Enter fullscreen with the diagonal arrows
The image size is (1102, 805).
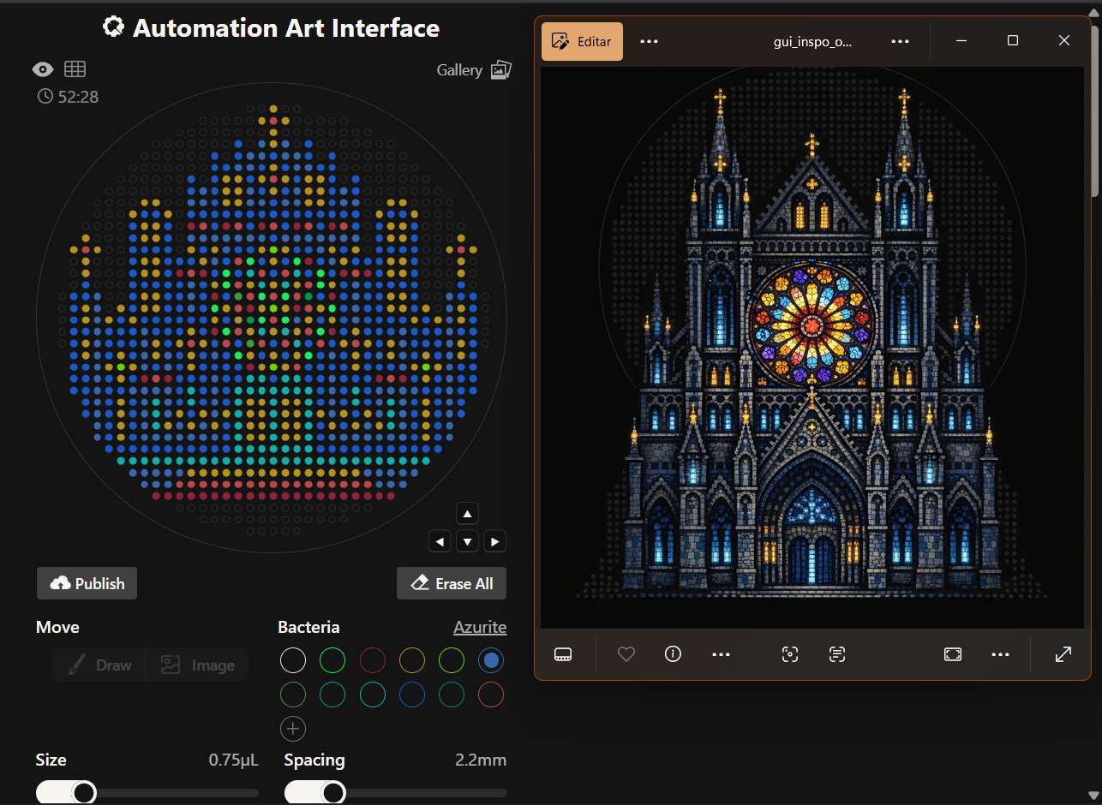1063,654
